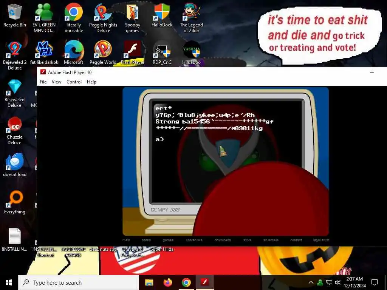Launch Chrome from the taskbar
The width and height of the screenshot is (387, 290).
click(x=186, y=282)
